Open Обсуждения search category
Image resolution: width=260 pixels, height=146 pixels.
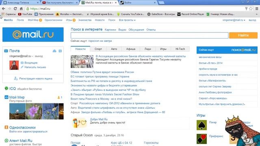136,30
